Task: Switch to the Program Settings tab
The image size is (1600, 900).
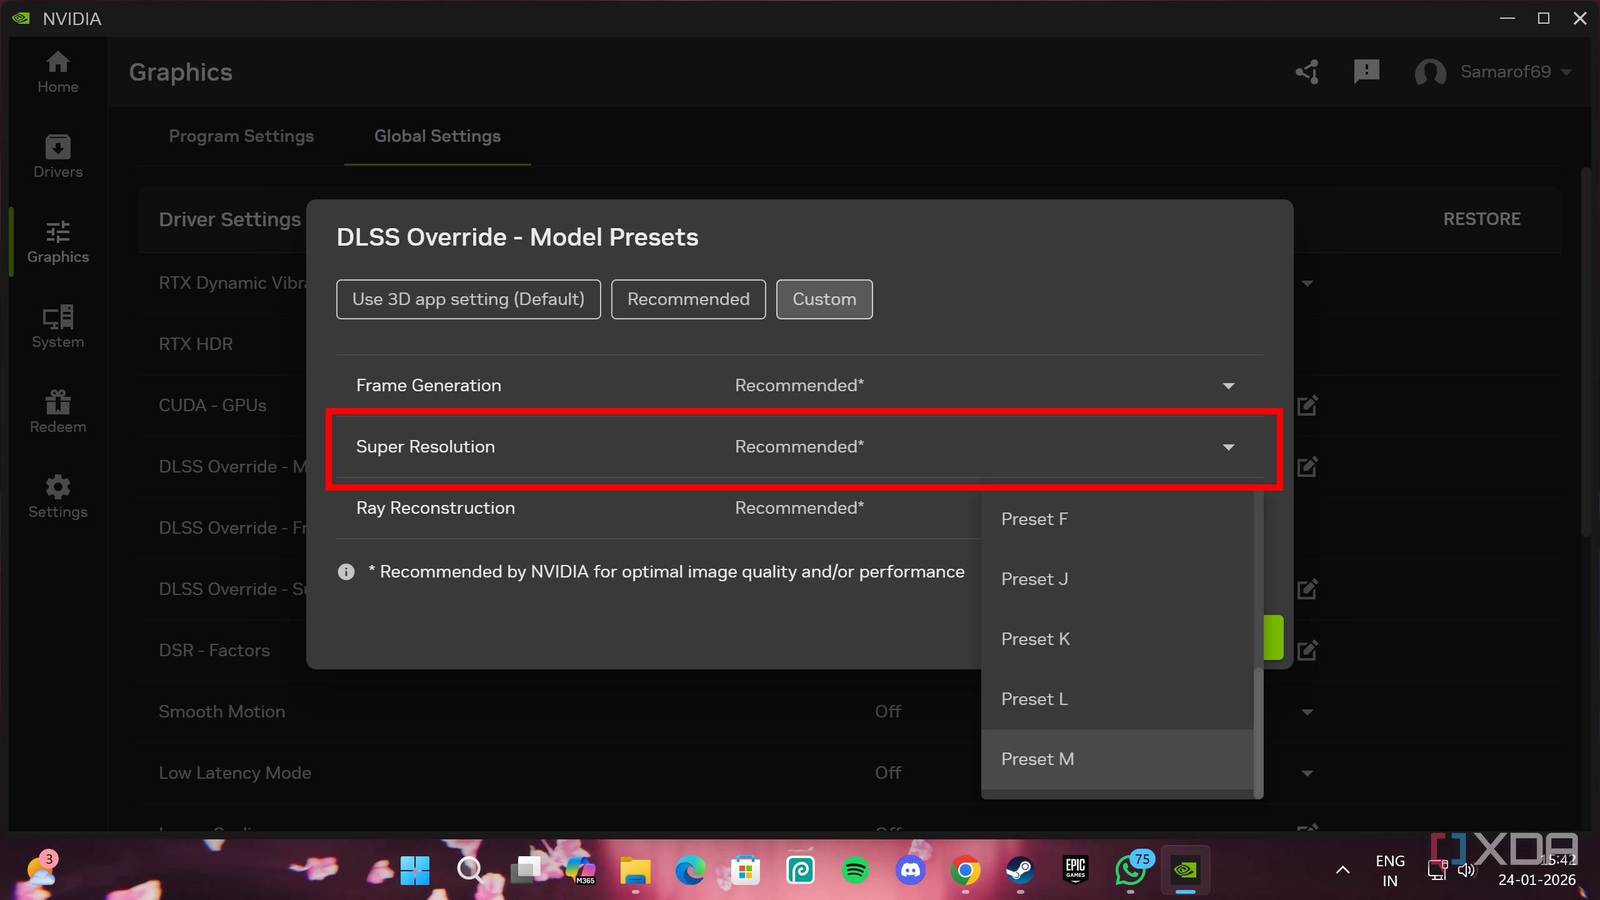Action: tap(241, 136)
